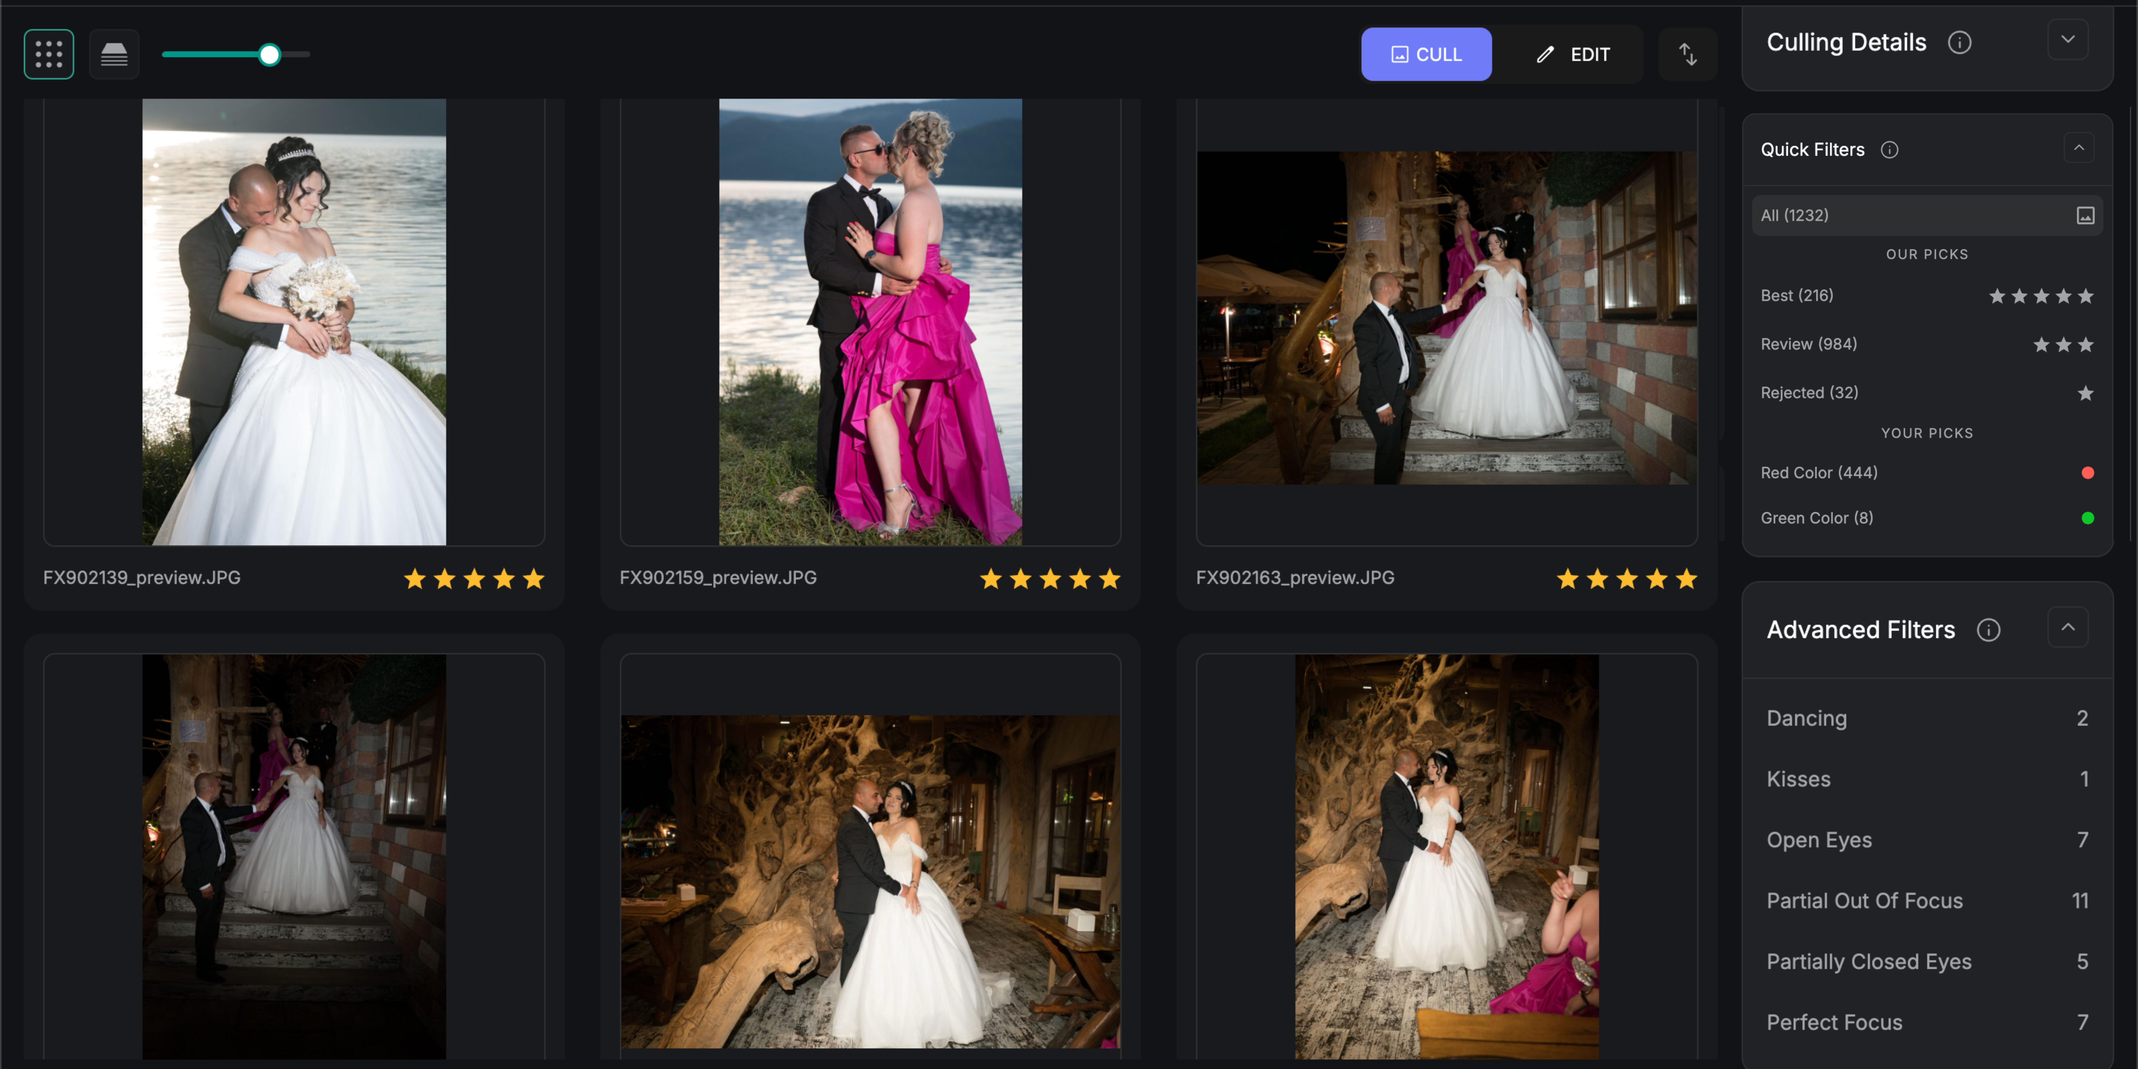Switch to grid view layout
Image resolution: width=2138 pixels, height=1069 pixels.
tap(49, 55)
